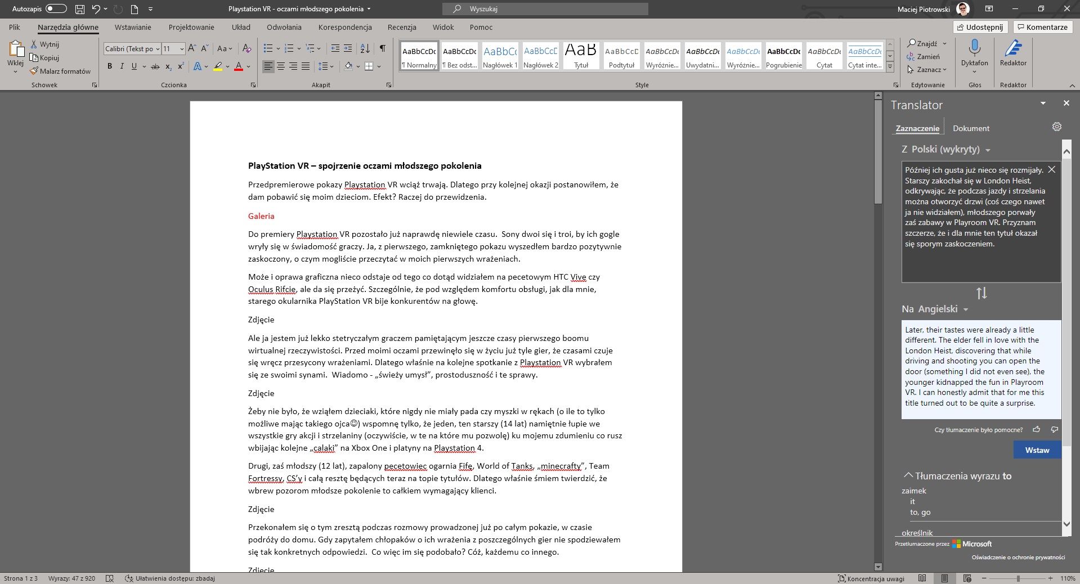This screenshot has height=584, width=1080.
Task: Open the bullet list style dropdown arrow
Action: [x=277, y=48]
